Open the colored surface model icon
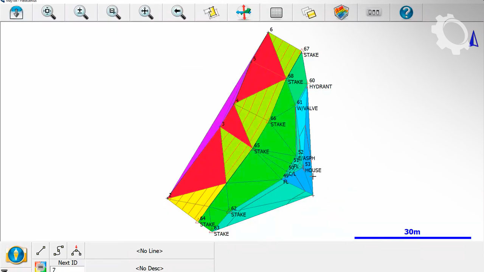Image resolution: width=484 pixels, height=272 pixels. [x=341, y=12]
